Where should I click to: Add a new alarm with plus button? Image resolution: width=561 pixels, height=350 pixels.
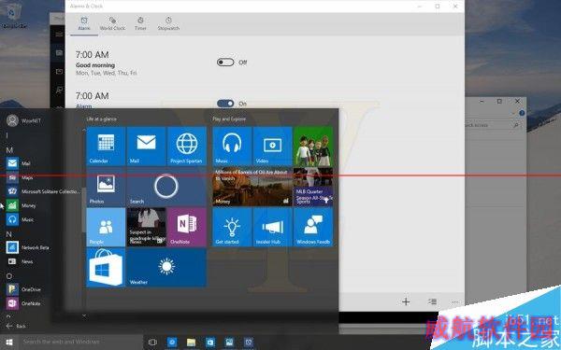tap(406, 301)
